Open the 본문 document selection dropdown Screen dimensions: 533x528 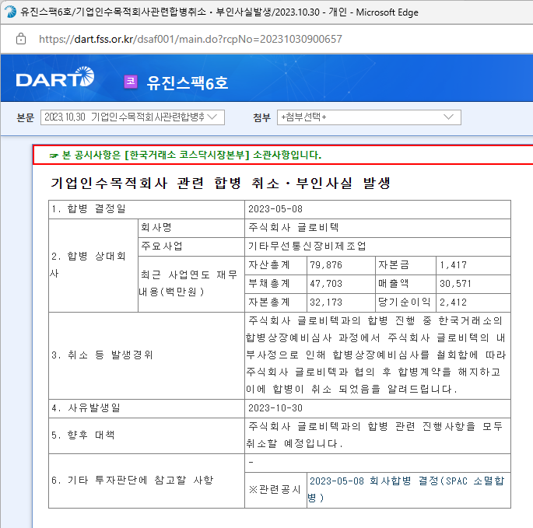[x=132, y=117]
